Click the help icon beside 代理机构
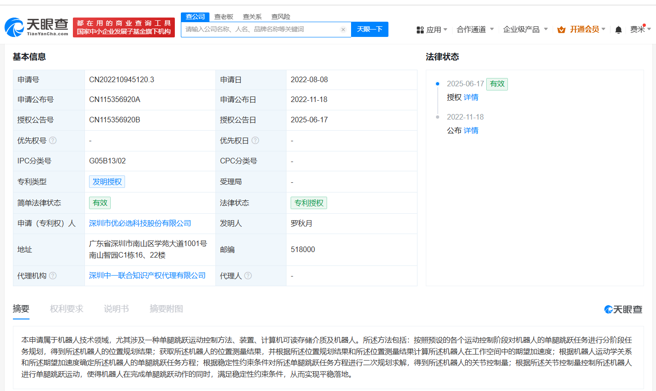Viewport: 656px width, 391px height. pos(53,276)
